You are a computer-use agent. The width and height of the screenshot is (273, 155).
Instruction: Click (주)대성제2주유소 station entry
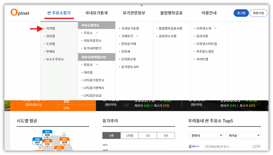[217, 147]
